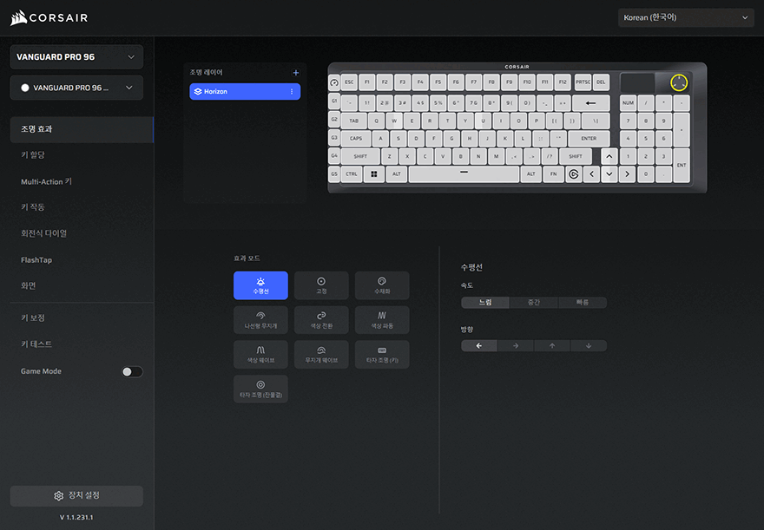Add a new lighting layer with plus
Image resolution: width=764 pixels, height=530 pixels.
(x=296, y=73)
